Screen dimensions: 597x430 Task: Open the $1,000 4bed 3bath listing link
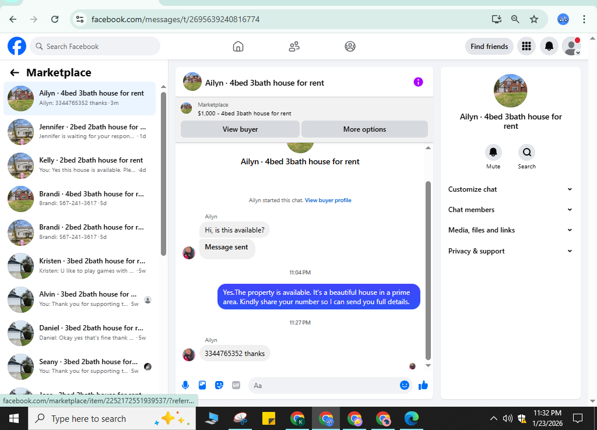pyautogui.click(x=244, y=114)
